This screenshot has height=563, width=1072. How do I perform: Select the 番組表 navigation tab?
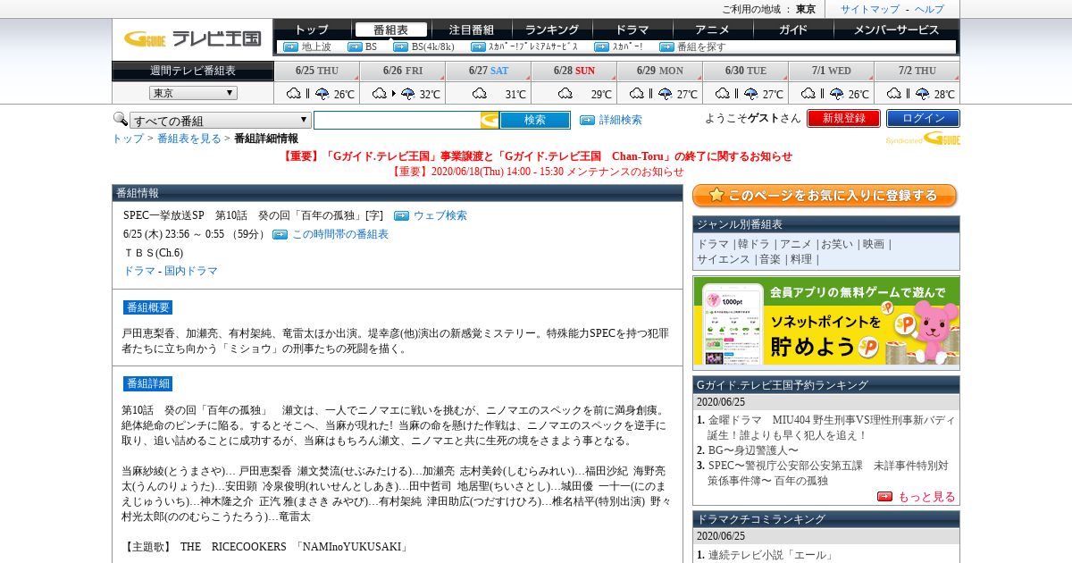click(390, 29)
